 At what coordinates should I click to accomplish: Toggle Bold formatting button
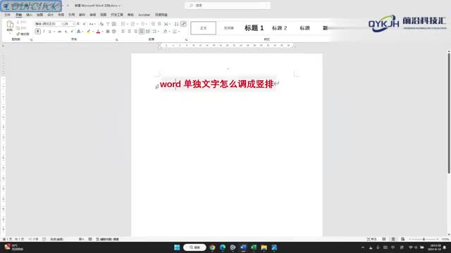pyautogui.click(x=37, y=32)
